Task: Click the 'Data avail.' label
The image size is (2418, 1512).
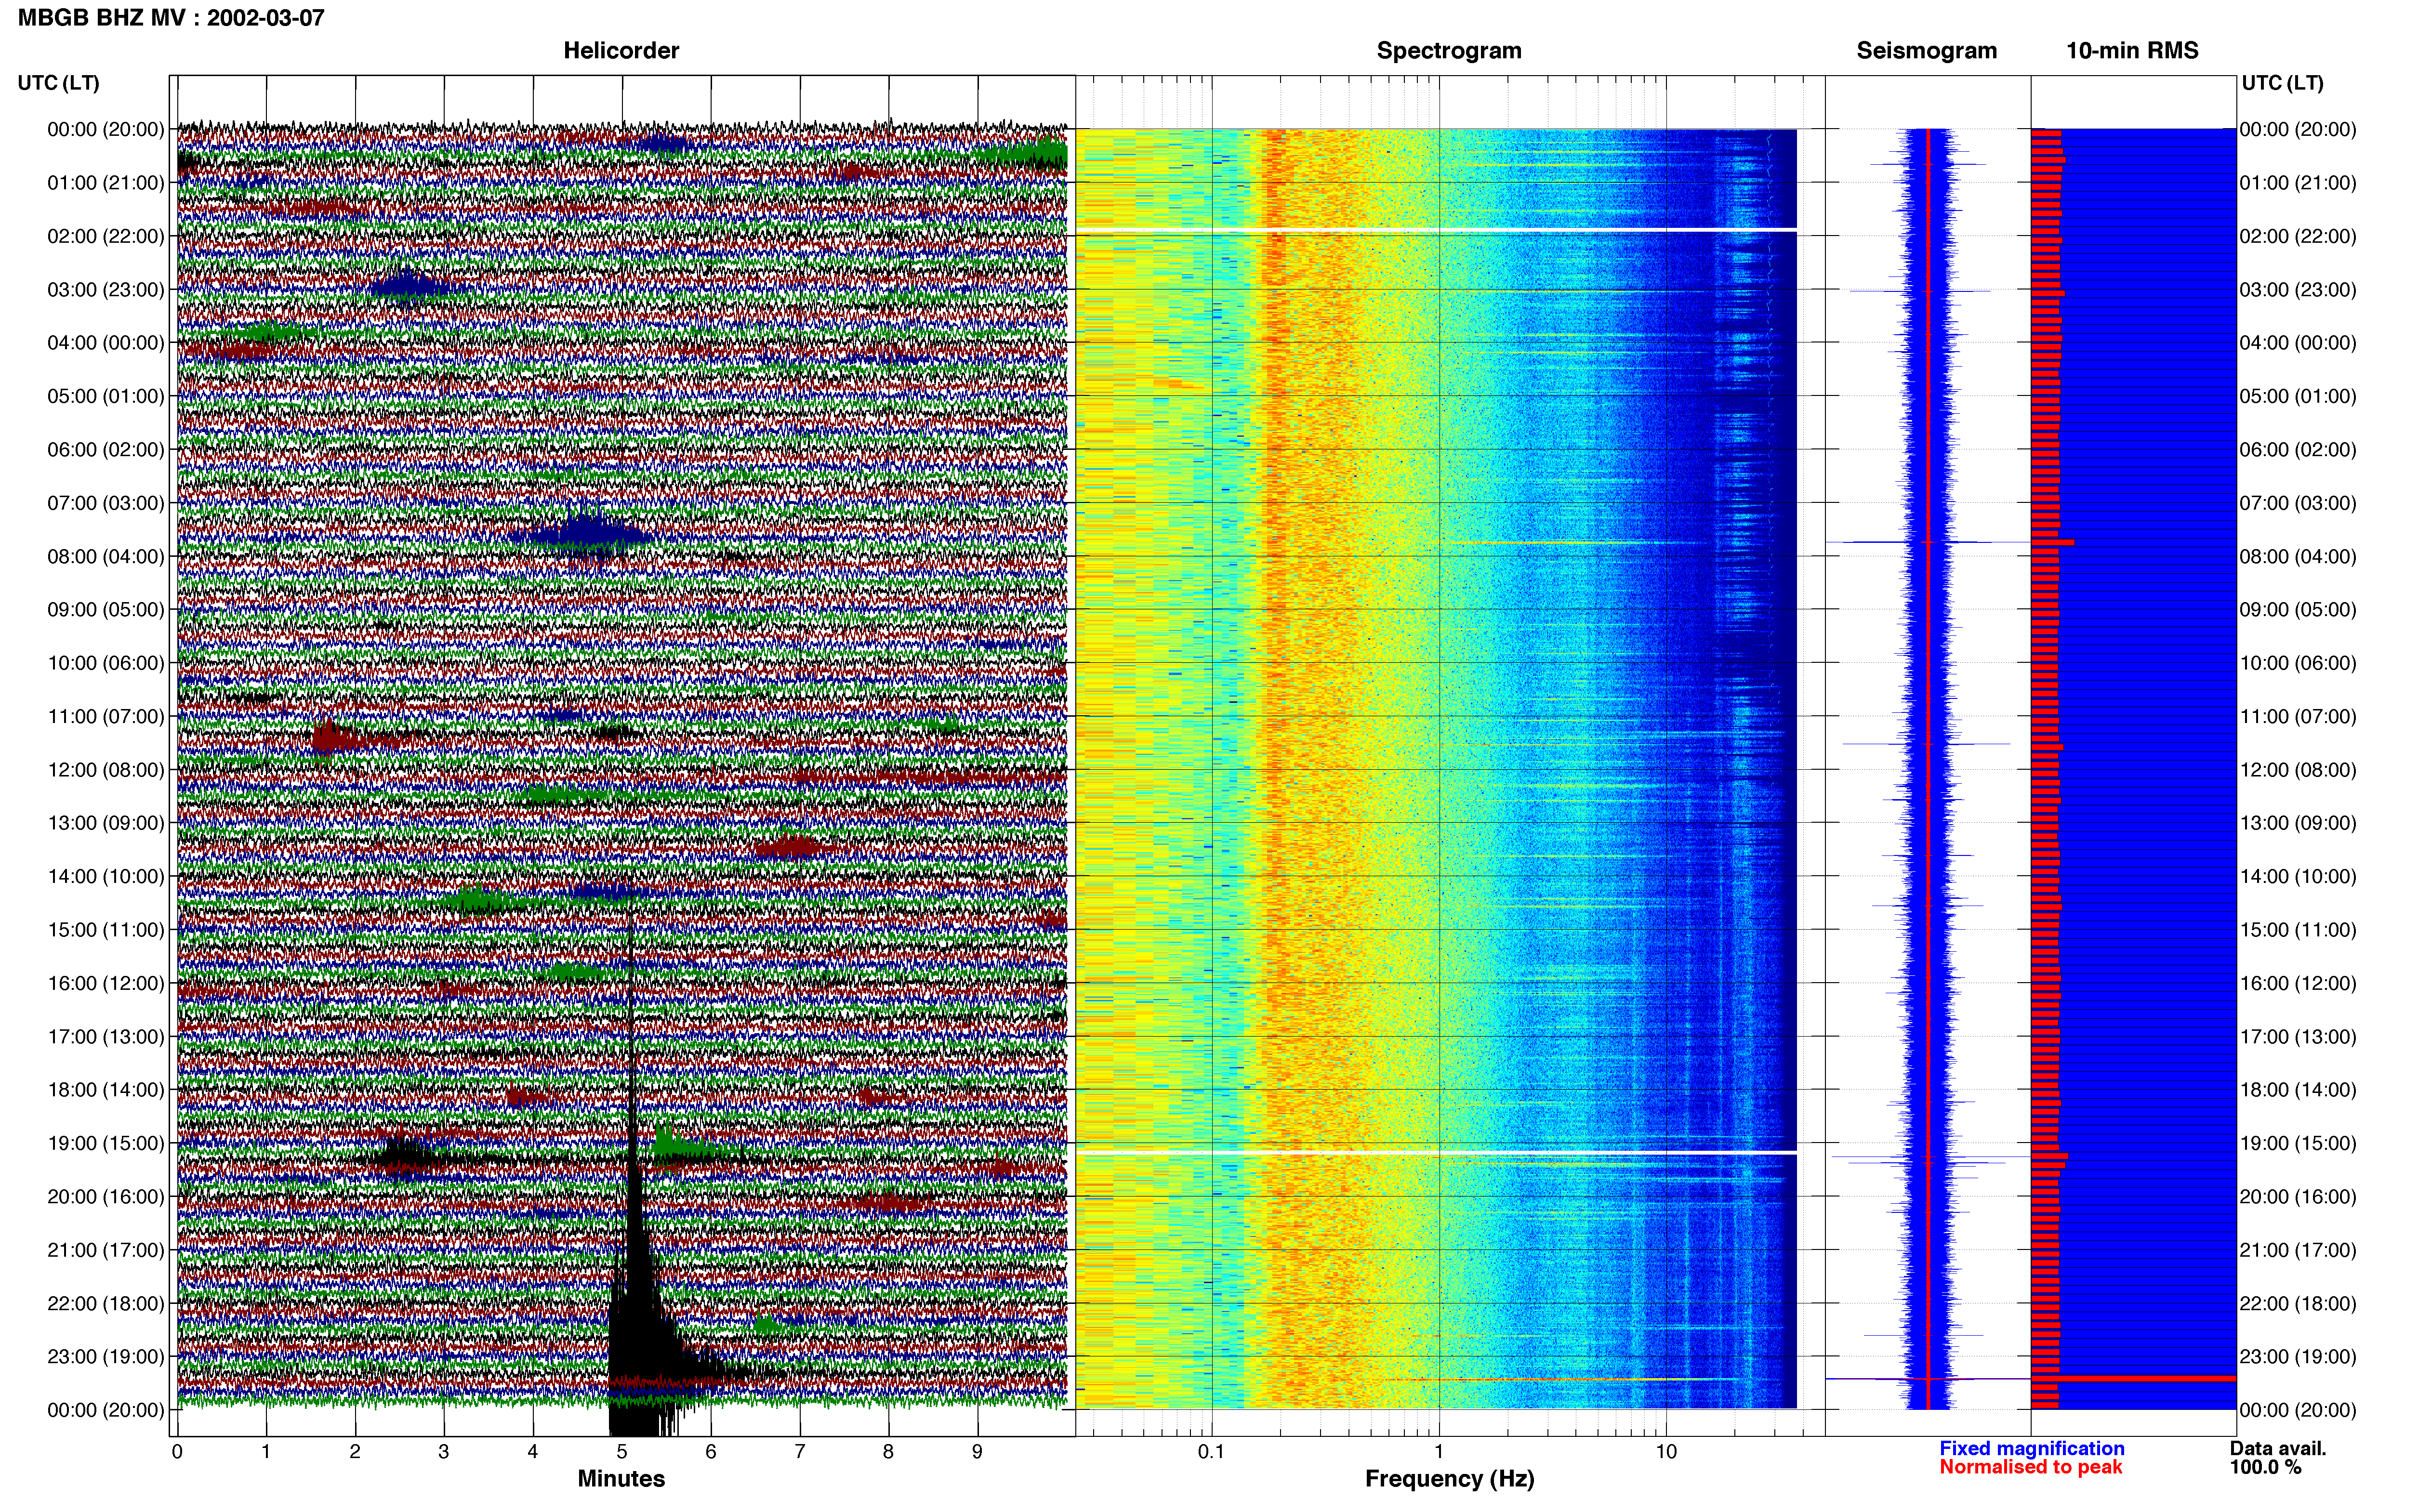Action: click(2278, 1449)
